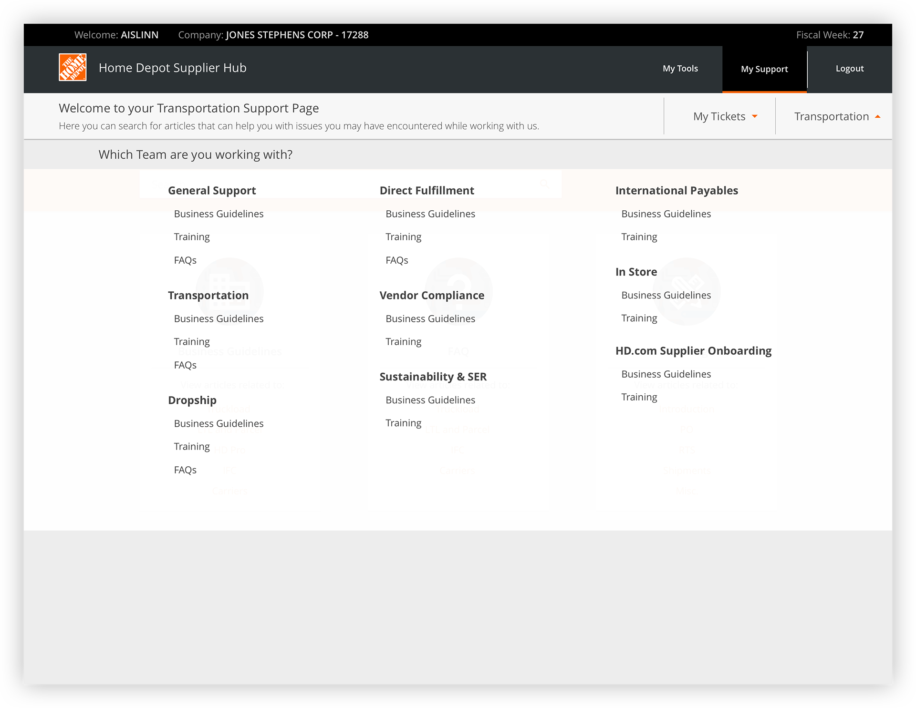Select the In Store heading

pyautogui.click(x=636, y=272)
